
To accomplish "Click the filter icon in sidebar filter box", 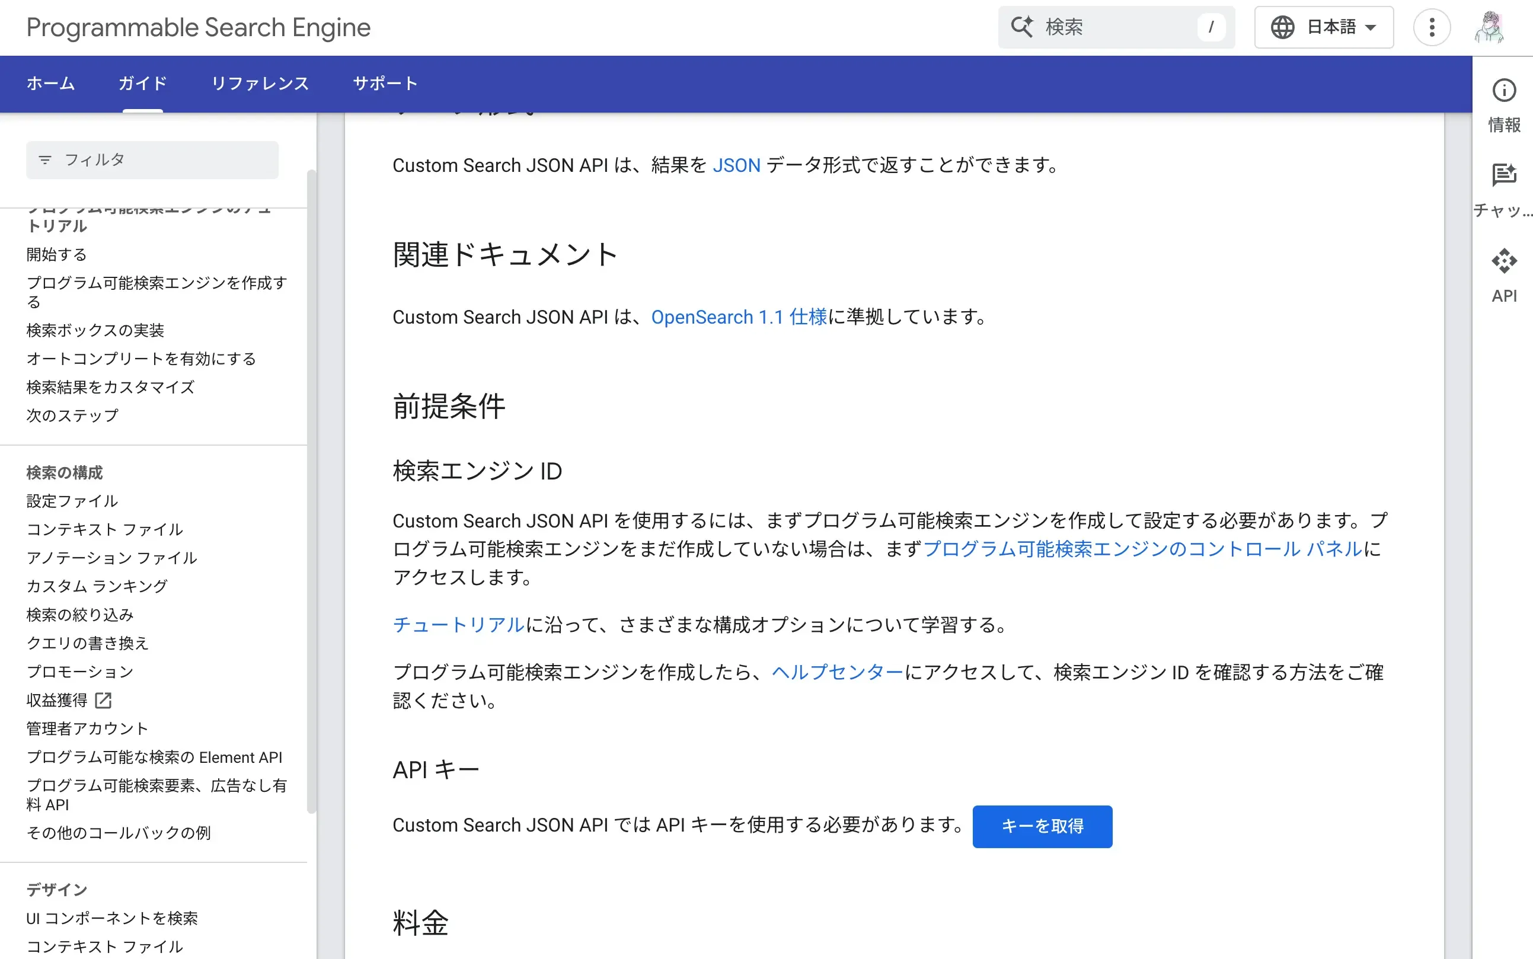I will [x=45, y=160].
